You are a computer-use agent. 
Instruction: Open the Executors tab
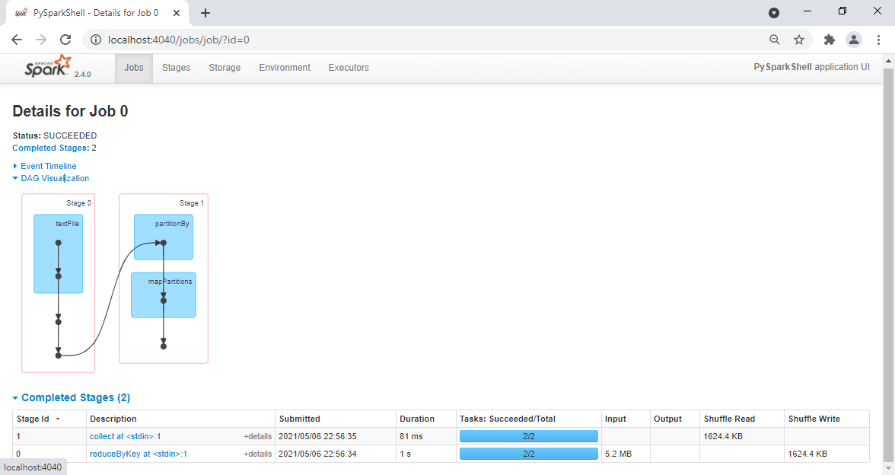349,68
